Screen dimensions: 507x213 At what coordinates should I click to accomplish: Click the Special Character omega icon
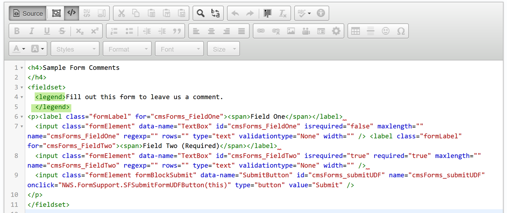pos(401,31)
